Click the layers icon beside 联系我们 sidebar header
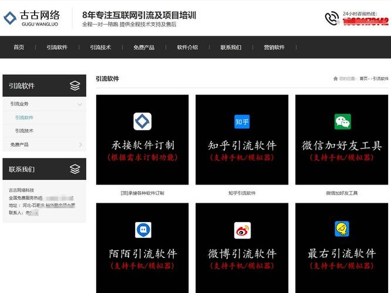This screenshot has height=293, width=391. (75, 169)
